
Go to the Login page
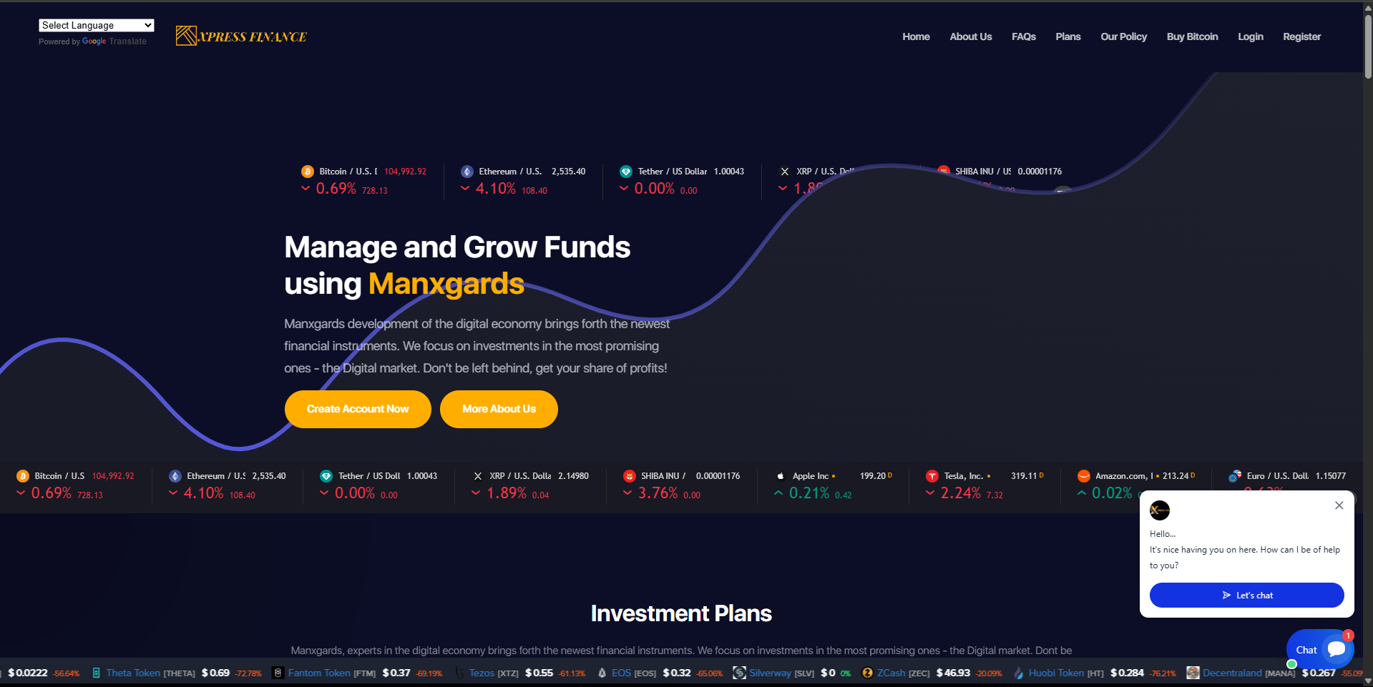coord(1250,36)
